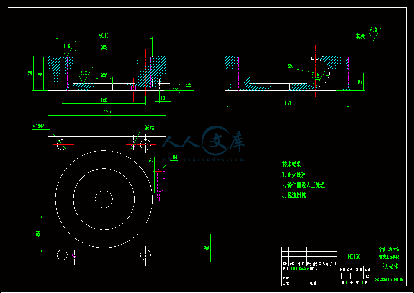
Task: Select the Ø15*4 hole callout
Action: (39, 126)
